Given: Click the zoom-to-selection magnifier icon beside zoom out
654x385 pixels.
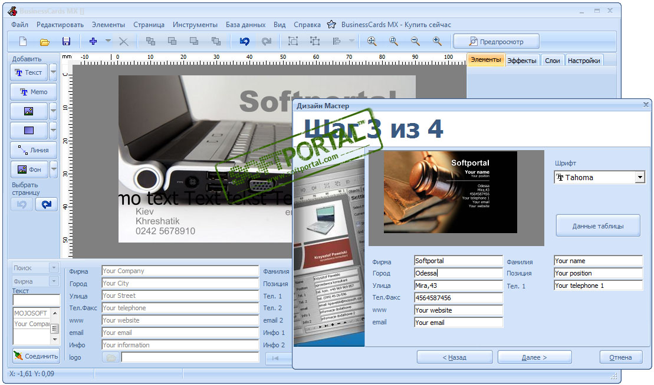Looking at the screenshot, I should tap(393, 41).
